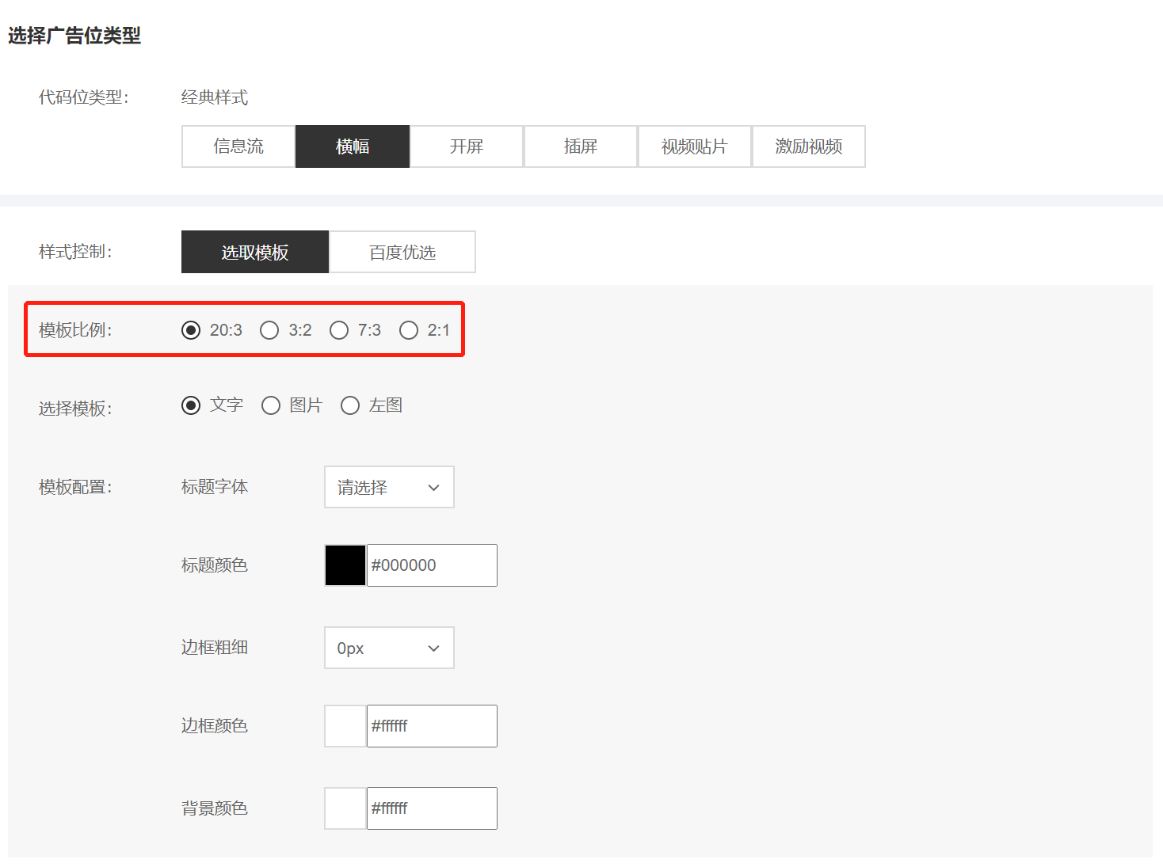
Task: Click the 边框颜色 #ffffff input field
Action: point(432,726)
